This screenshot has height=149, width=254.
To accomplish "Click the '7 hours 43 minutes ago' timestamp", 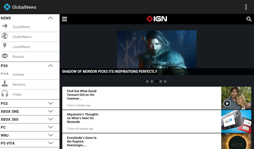I will coord(80,129).
